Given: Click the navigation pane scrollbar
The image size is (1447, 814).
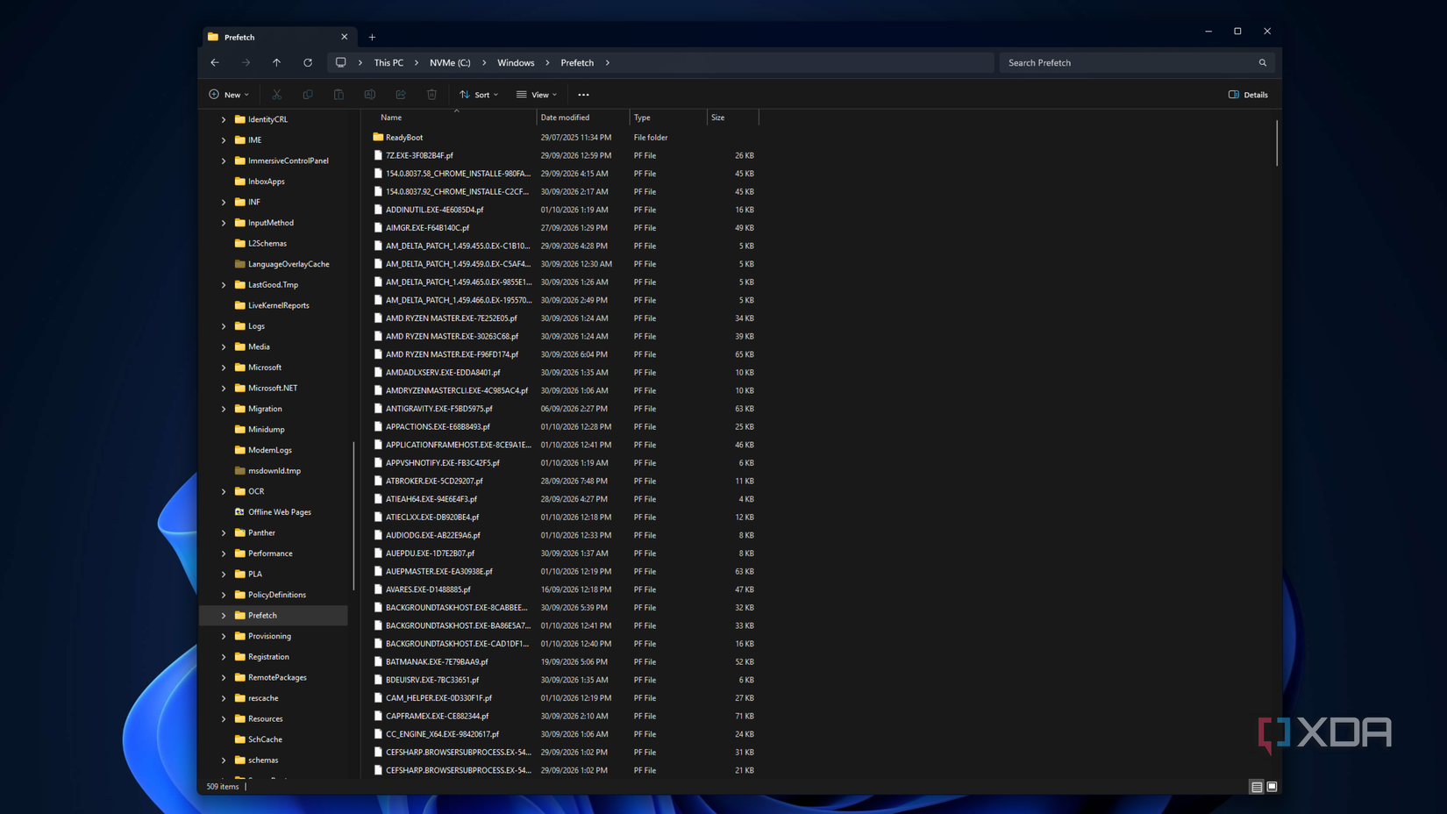Looking at the screenshot, I should (x=353, y=517).
